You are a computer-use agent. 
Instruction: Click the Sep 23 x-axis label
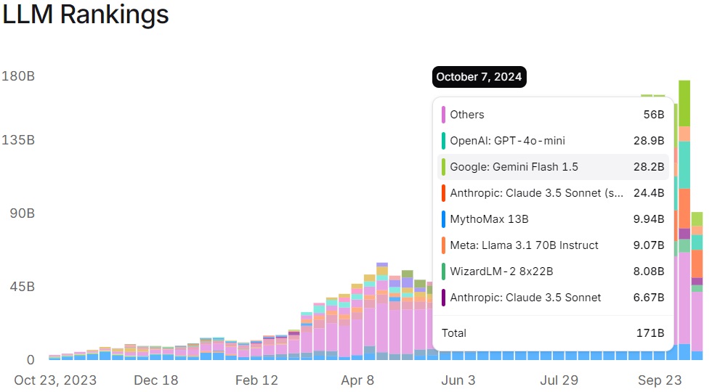tap(660, 380)
